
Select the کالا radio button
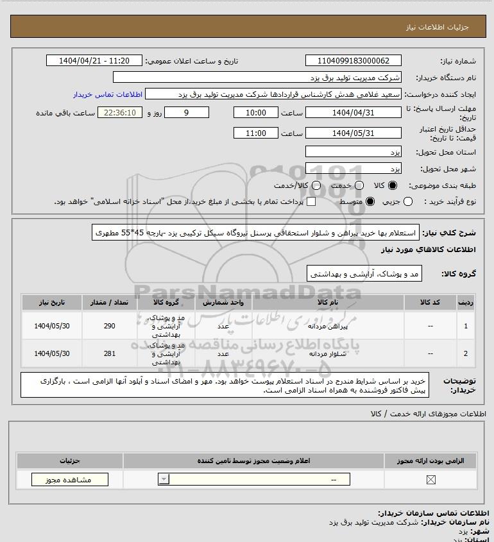[x=393, y=185]
